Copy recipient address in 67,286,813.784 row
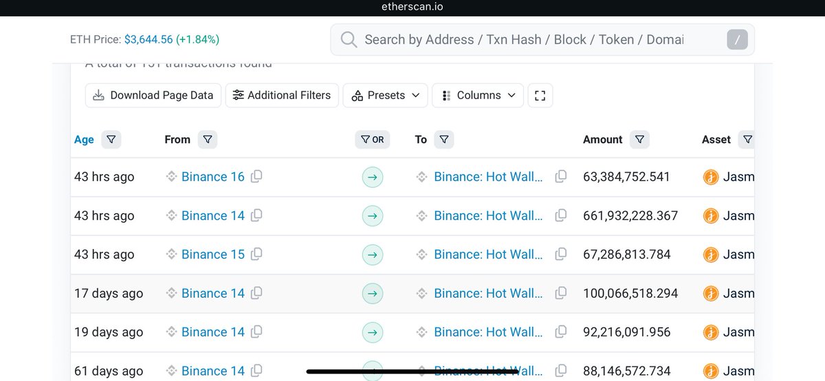This screenshot has width=825, height=381. click(x=561, y=254)
